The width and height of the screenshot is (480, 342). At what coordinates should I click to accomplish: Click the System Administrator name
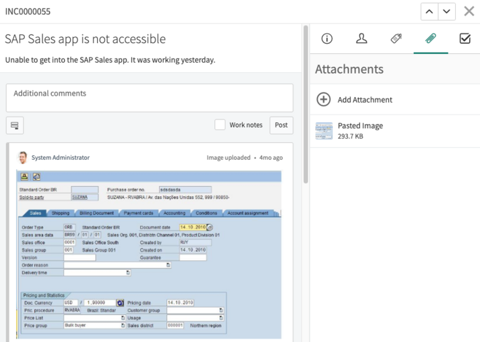pyautogui.click(x=61, y=157)
